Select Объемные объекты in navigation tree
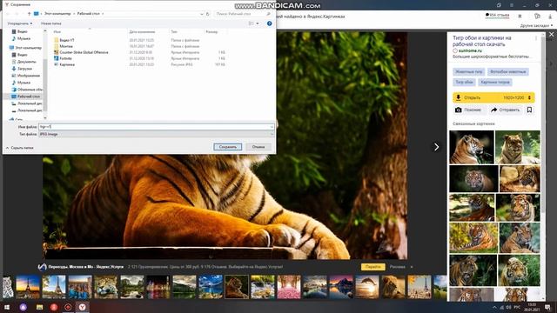The width and height of the screenshot is (557, 313). [x=27, y=90]
